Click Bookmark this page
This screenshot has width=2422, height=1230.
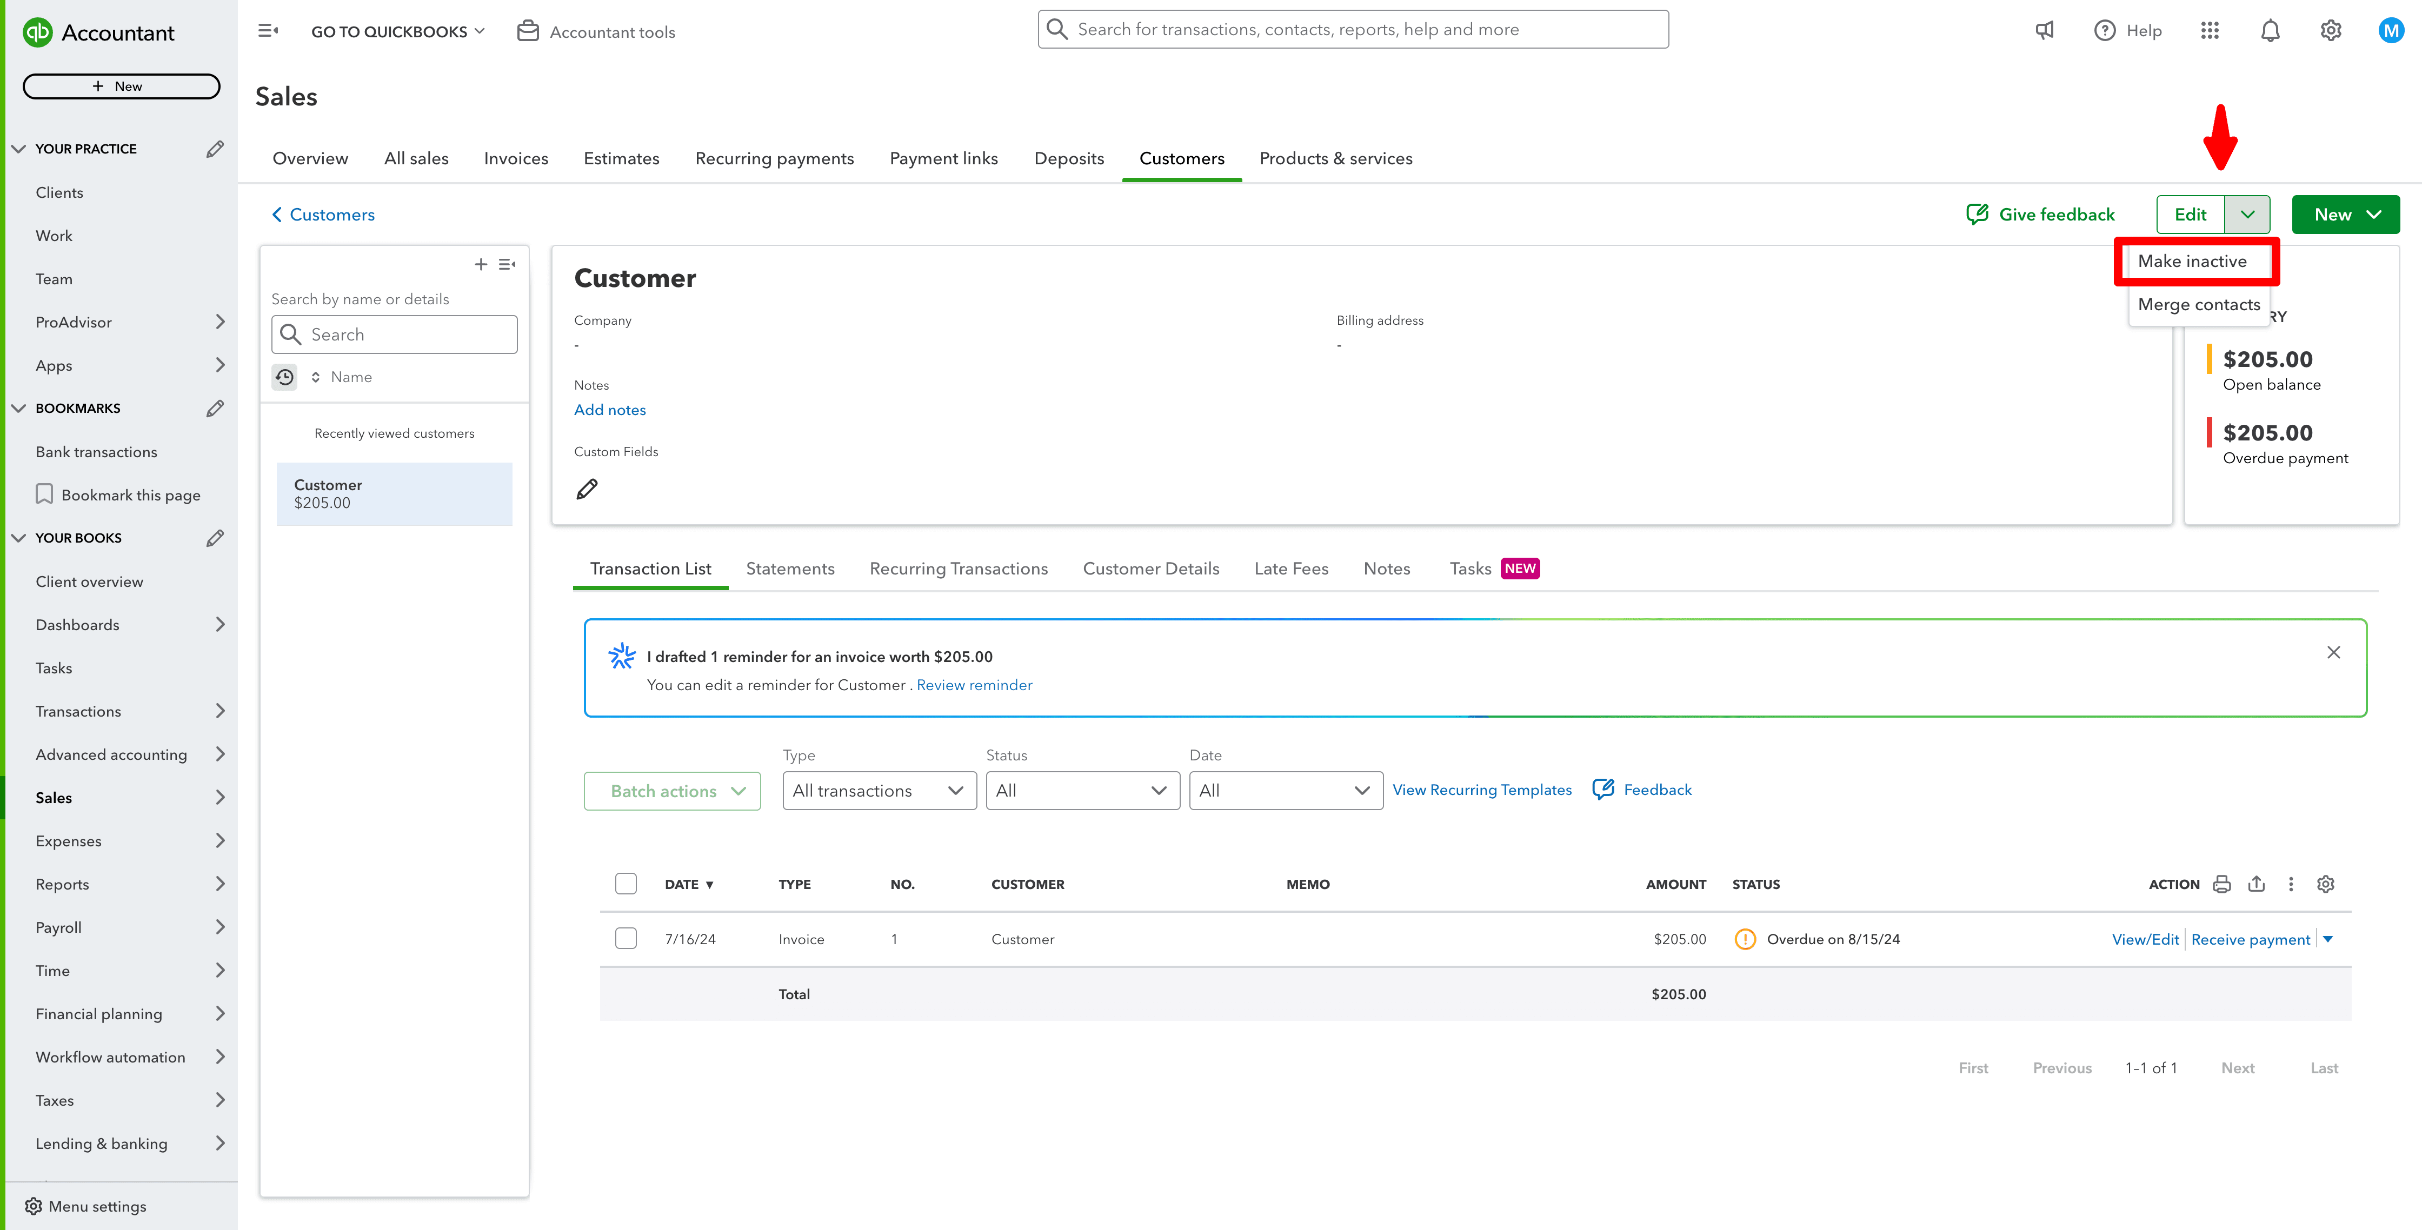point(117,494)
